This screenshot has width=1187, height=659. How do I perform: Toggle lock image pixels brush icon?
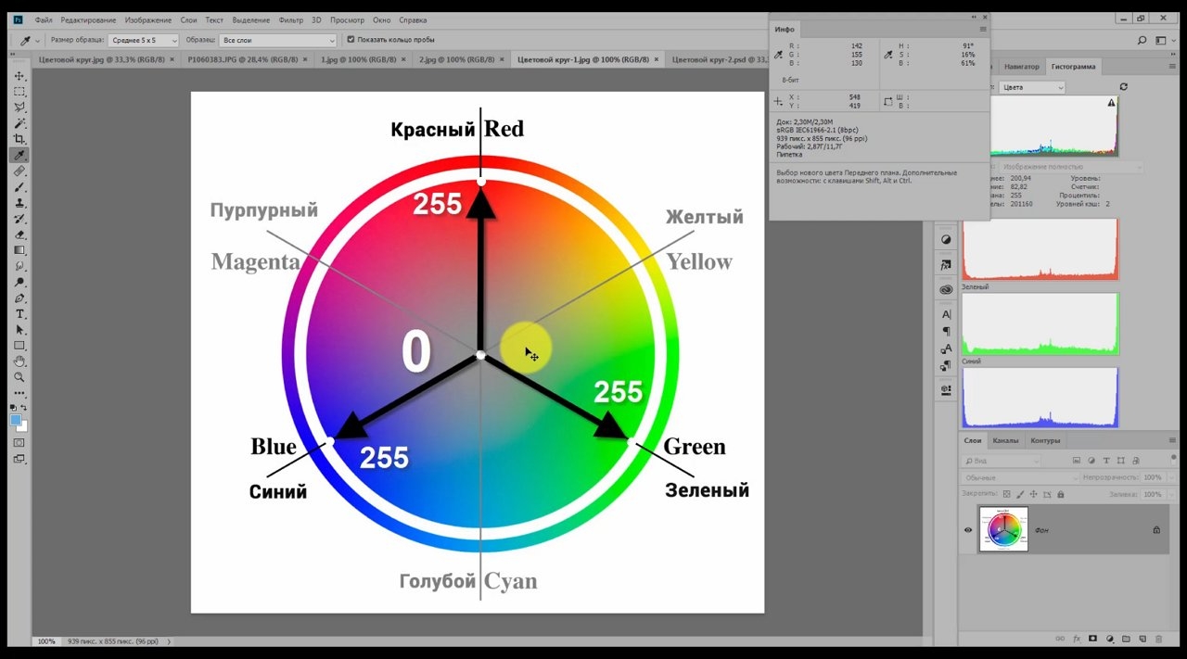click(x=1020, y=494)
